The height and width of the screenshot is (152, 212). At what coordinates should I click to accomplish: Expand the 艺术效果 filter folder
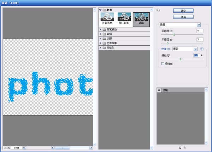coord(101,43)
